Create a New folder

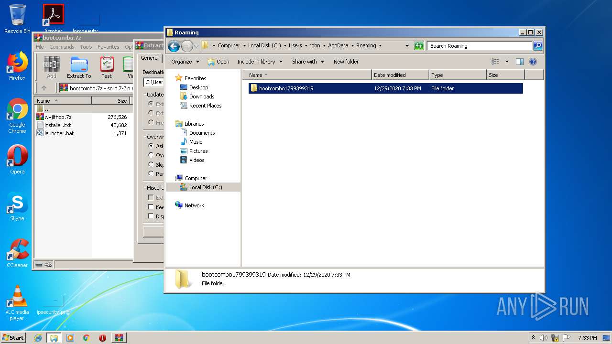click(346, 62)
